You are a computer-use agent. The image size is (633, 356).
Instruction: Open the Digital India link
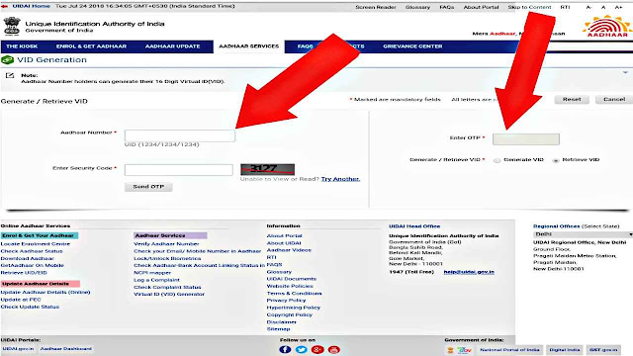565,350
